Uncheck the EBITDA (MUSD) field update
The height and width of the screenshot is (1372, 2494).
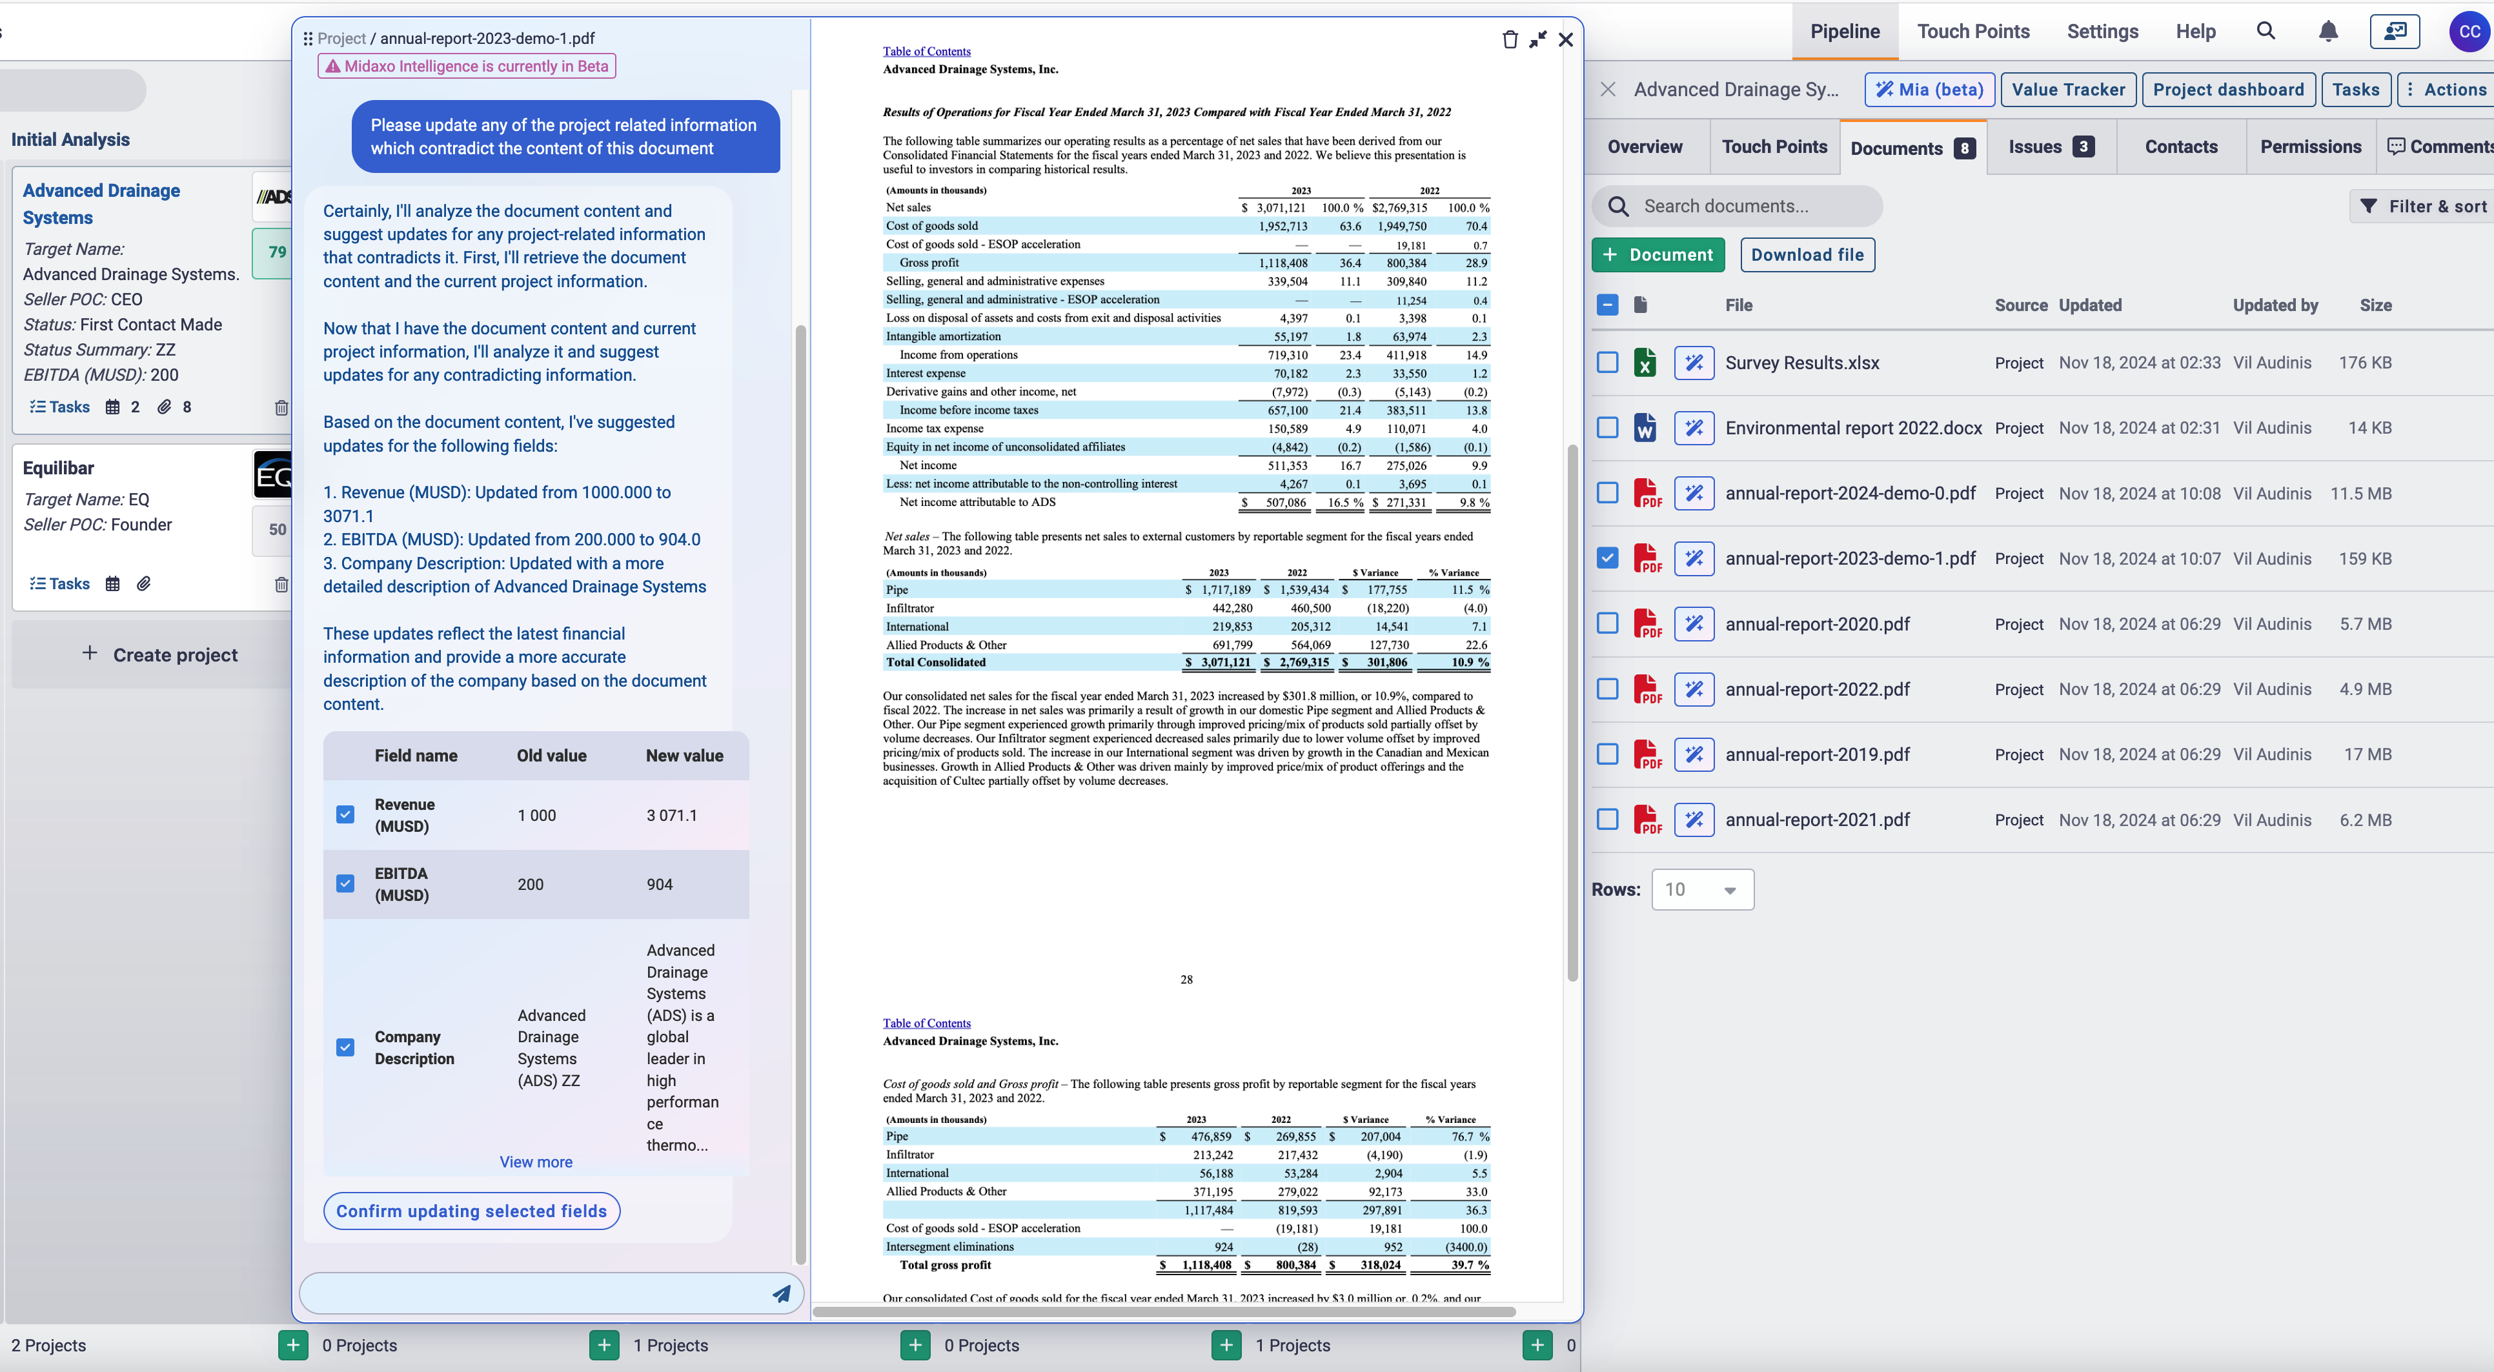click(345, 884)
